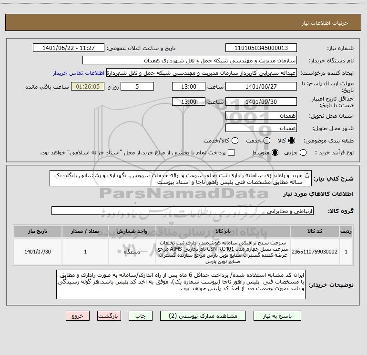Click the remaining time field 01:26:05

(88, 86)
